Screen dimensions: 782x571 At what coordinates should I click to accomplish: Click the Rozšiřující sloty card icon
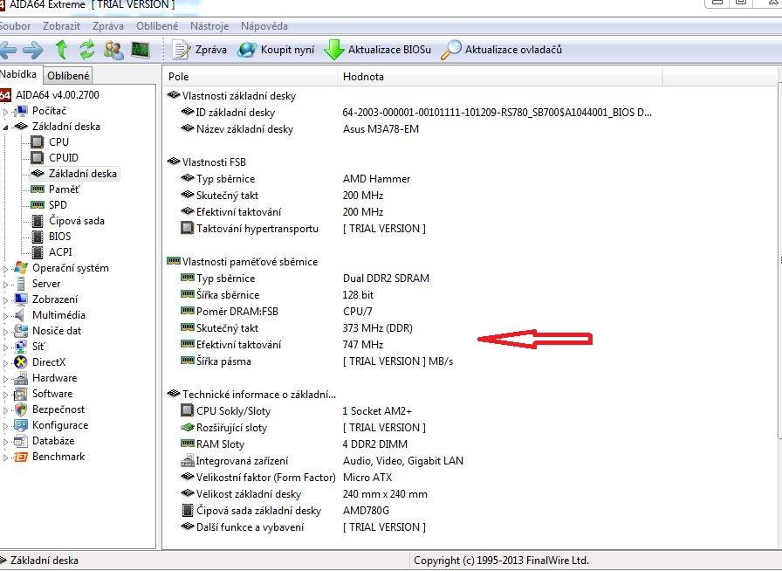(x=187, y=428)
